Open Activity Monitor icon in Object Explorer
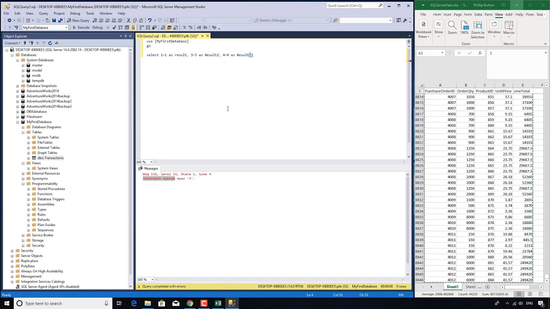 pos(56,43)
